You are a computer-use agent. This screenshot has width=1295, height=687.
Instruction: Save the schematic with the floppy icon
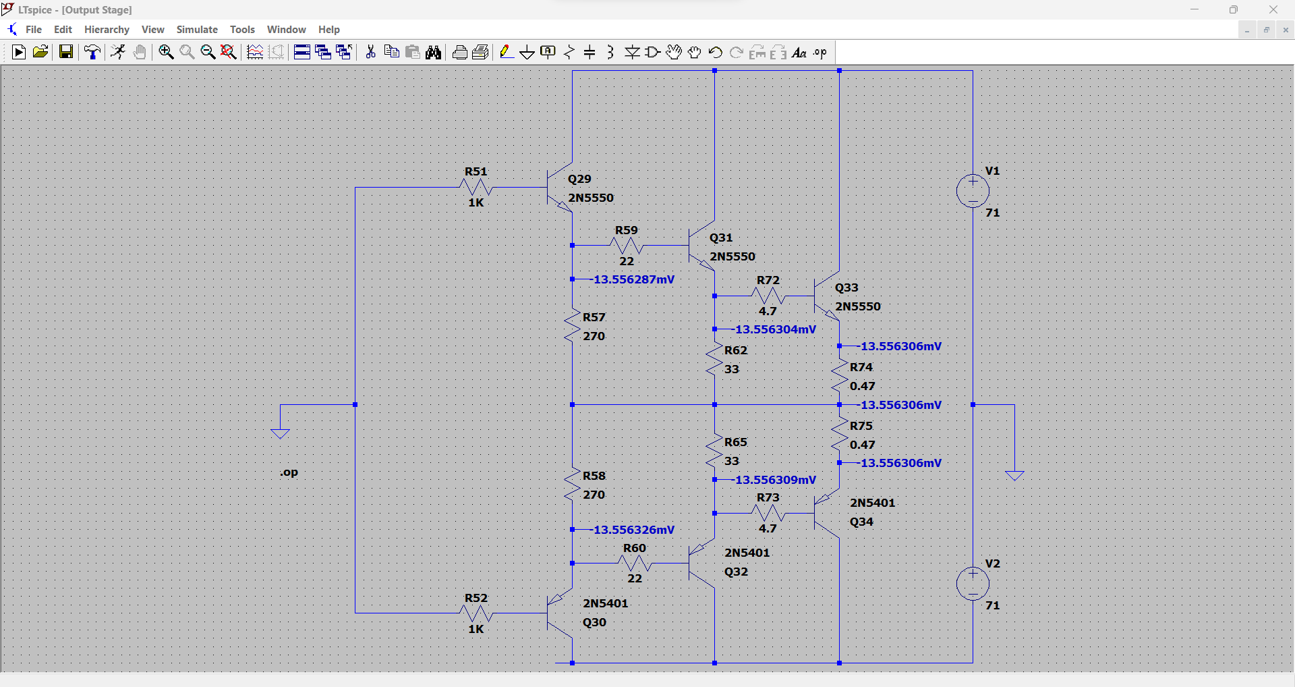click(x=65, y=53)
